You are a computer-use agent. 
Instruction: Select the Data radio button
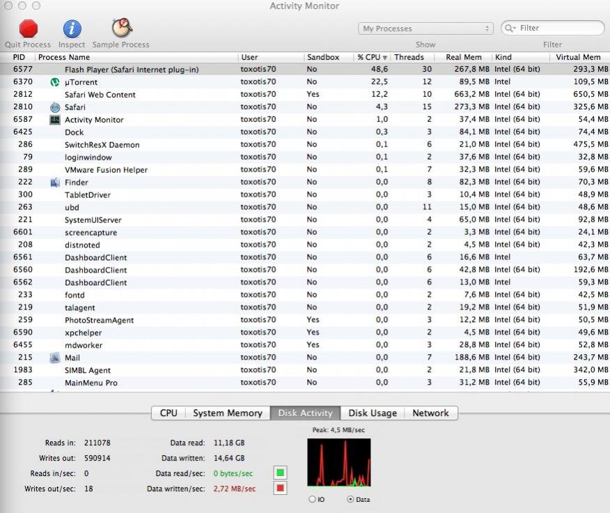(350, 499)
